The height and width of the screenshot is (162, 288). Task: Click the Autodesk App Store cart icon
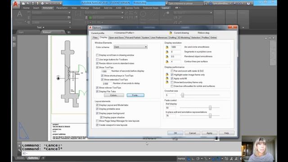point(234,3)
